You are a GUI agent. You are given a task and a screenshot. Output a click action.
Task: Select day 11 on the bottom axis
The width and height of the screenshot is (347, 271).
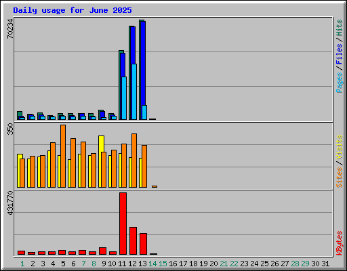click(x=122, y=264)
